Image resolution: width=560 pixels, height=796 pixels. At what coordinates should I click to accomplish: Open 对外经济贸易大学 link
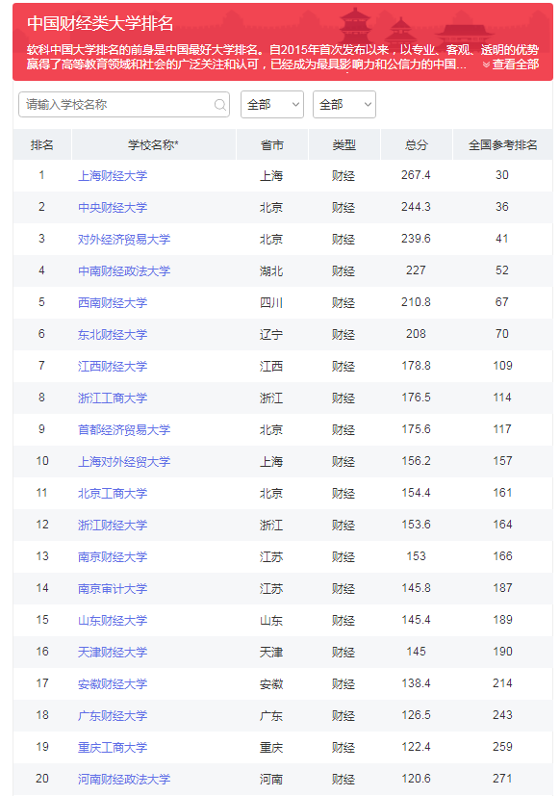pyautogui.click(x=124, y=239)
